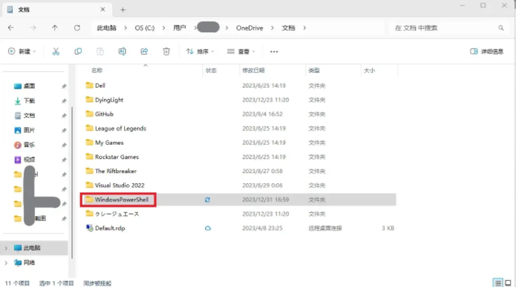The height and width of the screenshot is (287, 517).
Task: Click the Paste clipboard icon
Action: (100, 51)
